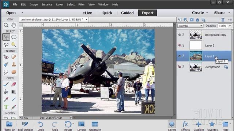Select the Line shape tool
The image size is (234, 131).
tap(14, 99)
